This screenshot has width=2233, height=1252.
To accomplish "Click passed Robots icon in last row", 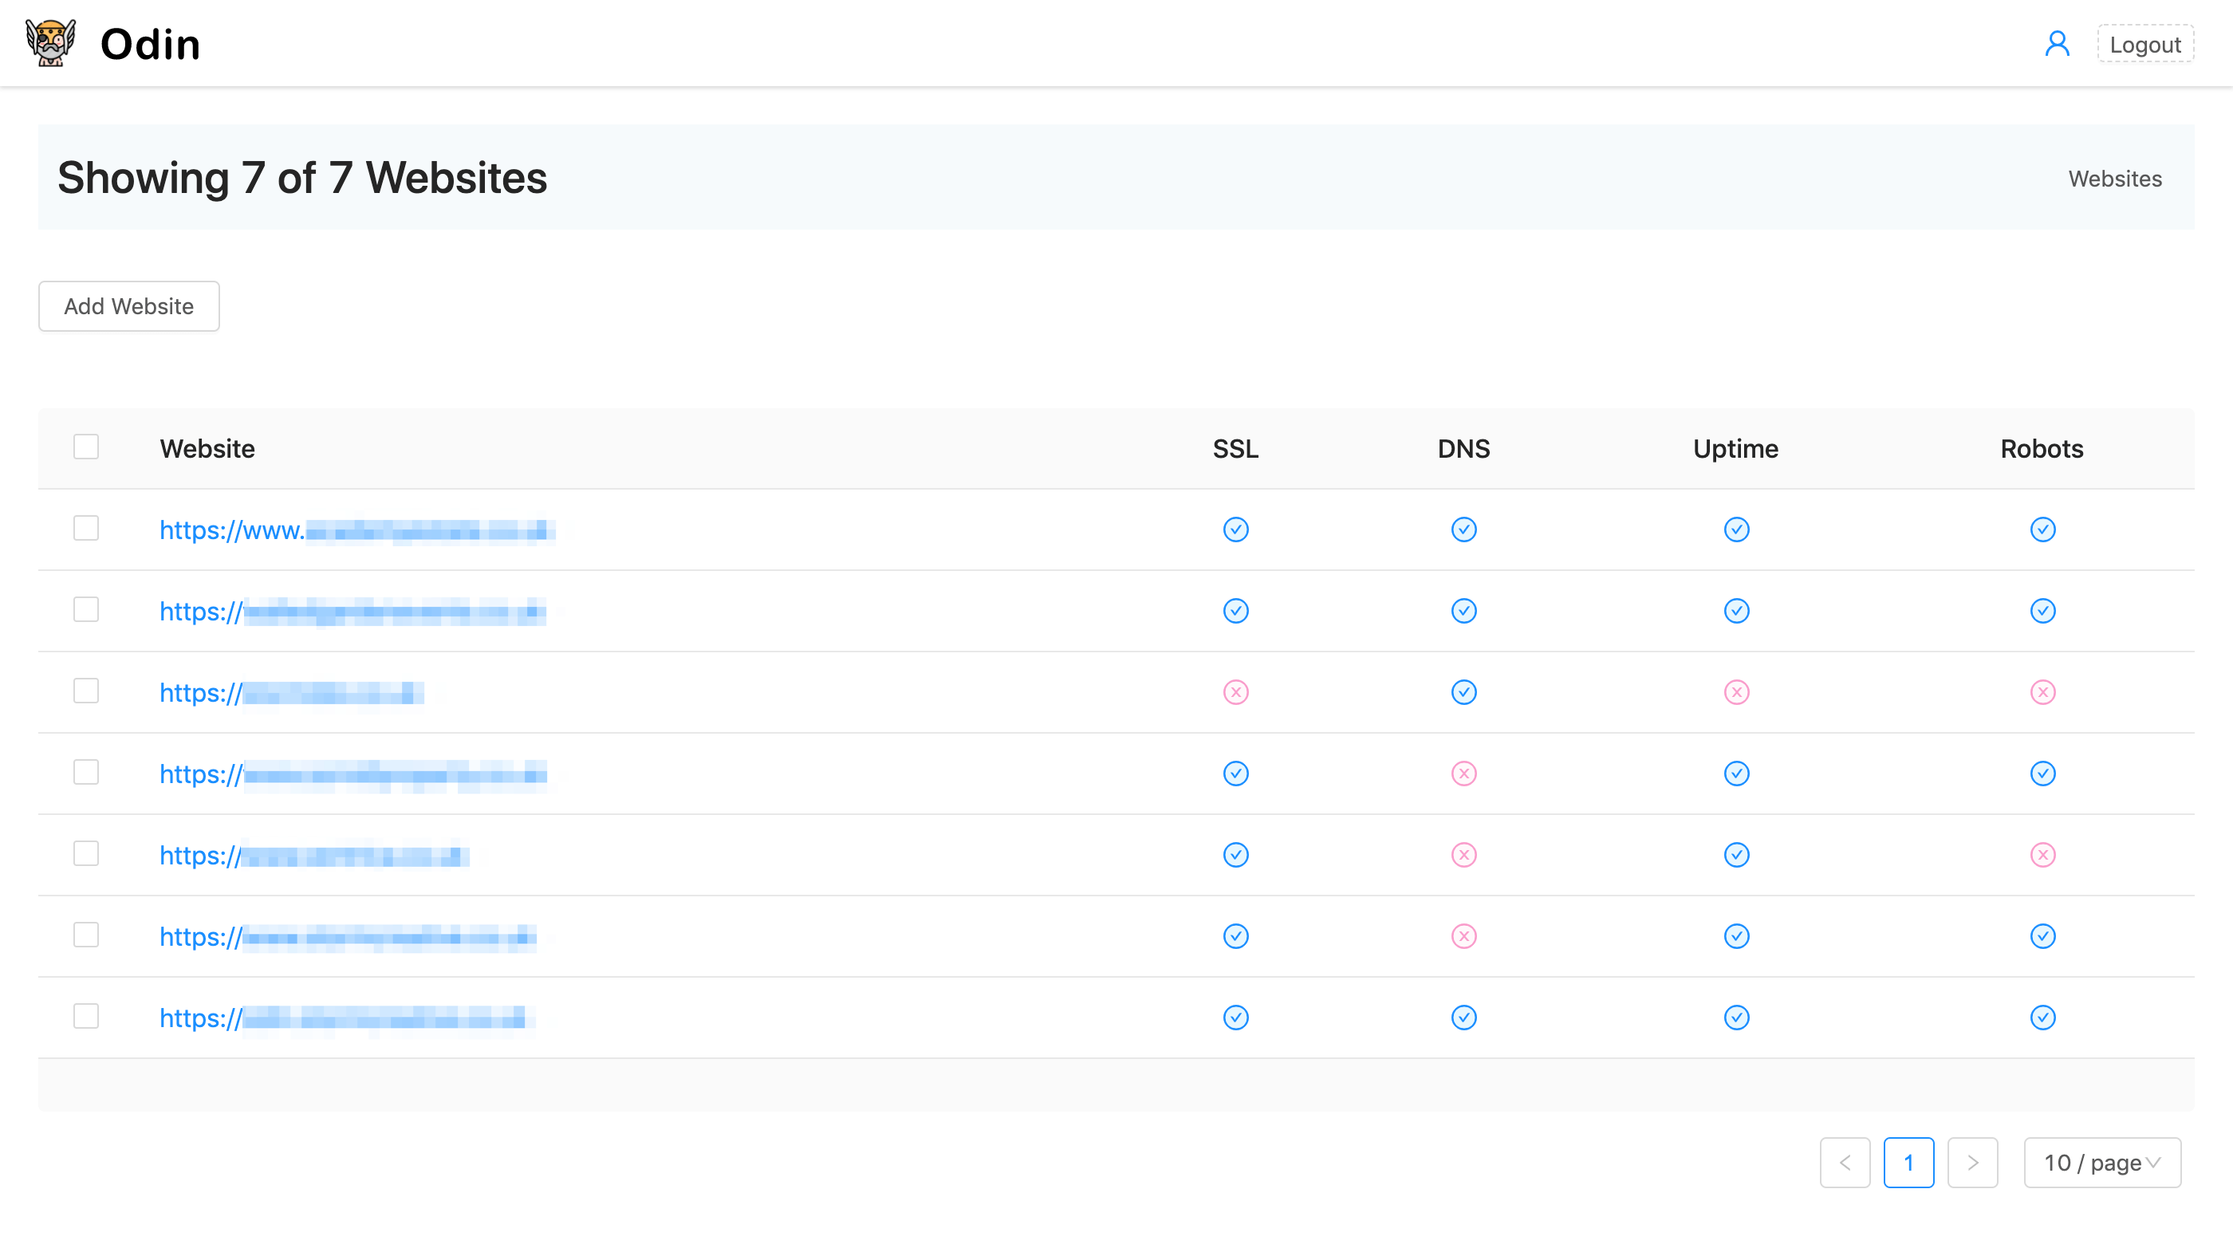I will [2042, 1017].
